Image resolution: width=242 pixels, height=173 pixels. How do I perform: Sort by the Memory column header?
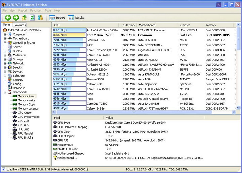tap(219, 25)
